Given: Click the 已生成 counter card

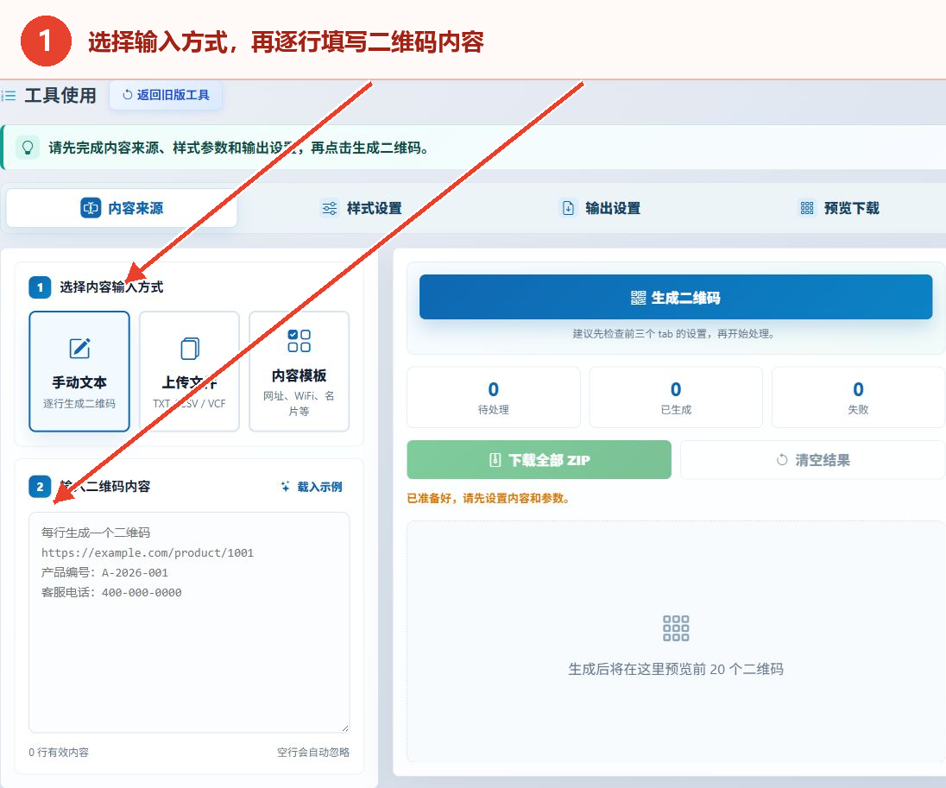Looking at the screenshot, I should [x=676, y=398].
